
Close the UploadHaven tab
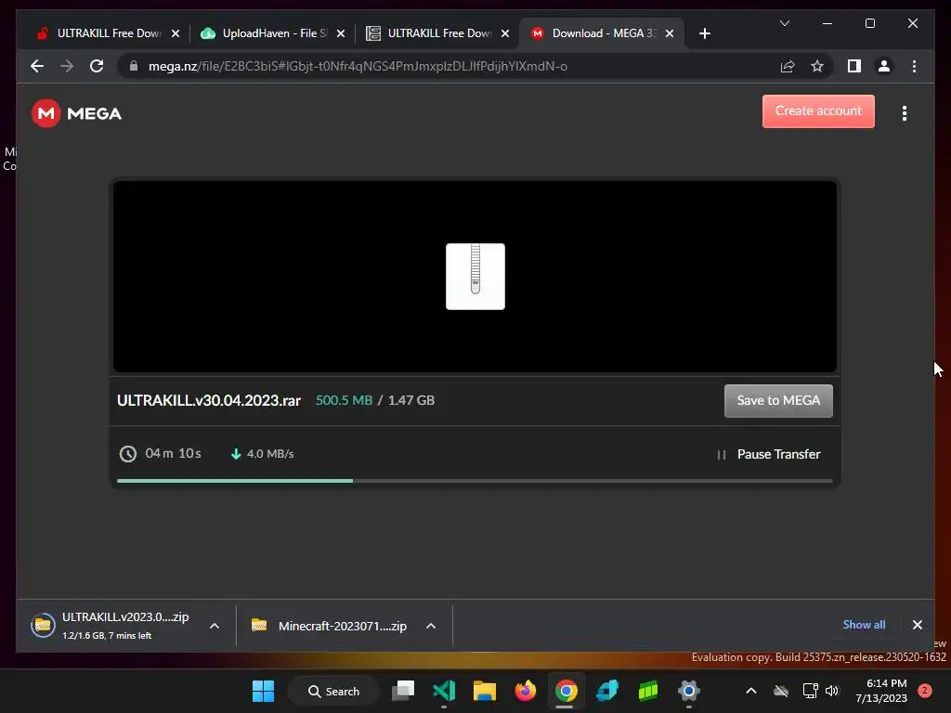point(341,34)
